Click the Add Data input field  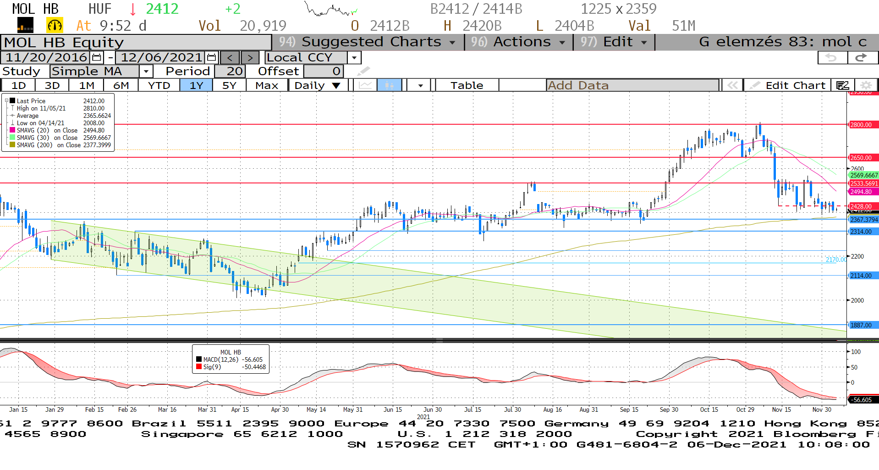click(633, 85)
